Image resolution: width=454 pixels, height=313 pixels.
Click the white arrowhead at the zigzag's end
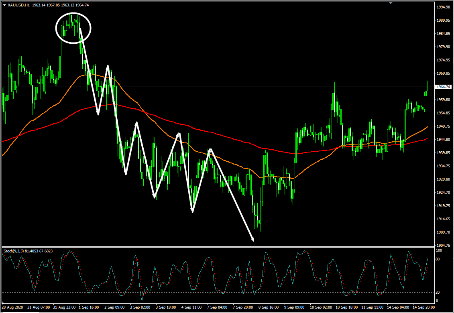pyautogui.click(x=252, y=240)
